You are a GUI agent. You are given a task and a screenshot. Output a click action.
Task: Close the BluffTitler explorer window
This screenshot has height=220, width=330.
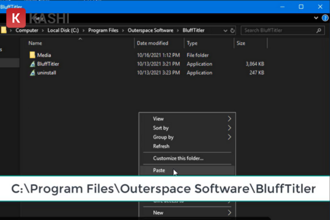coord(320,7)
